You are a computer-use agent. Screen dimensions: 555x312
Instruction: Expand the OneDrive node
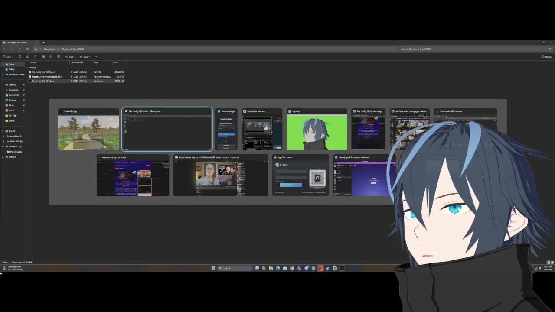pos(3,74)
